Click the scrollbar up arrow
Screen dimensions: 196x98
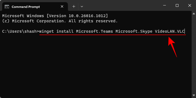point(194,13)
